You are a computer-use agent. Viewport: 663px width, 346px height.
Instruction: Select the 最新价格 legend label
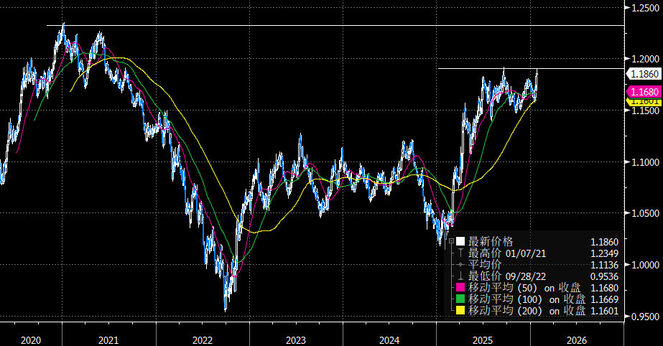point(491,241)
